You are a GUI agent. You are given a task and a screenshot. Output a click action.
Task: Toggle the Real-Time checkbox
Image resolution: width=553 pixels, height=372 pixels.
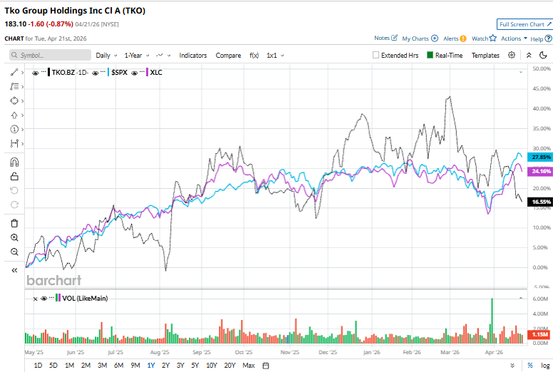coord(430,55)
